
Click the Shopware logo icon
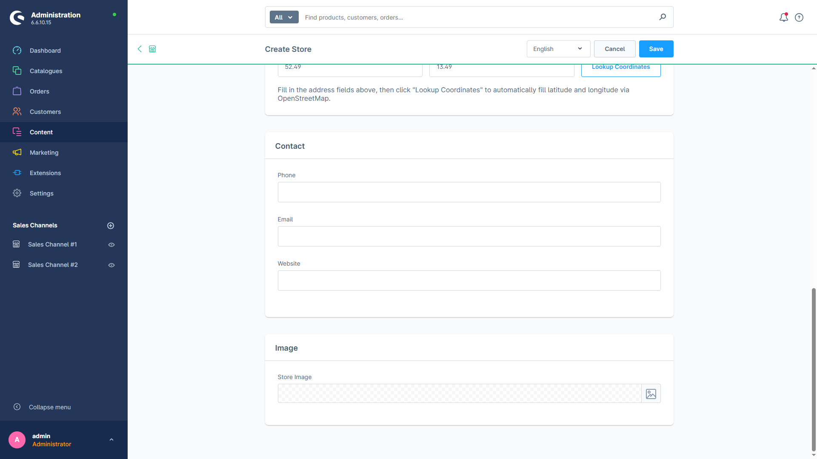17,18
